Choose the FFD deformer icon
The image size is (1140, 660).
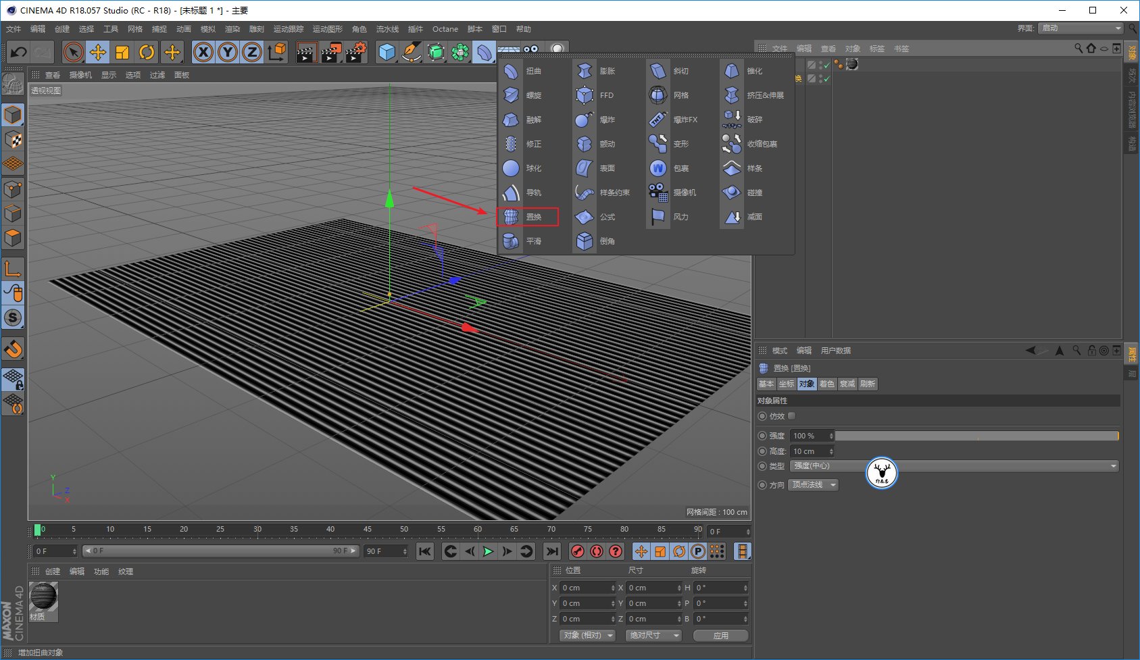(x=585, y=95)
